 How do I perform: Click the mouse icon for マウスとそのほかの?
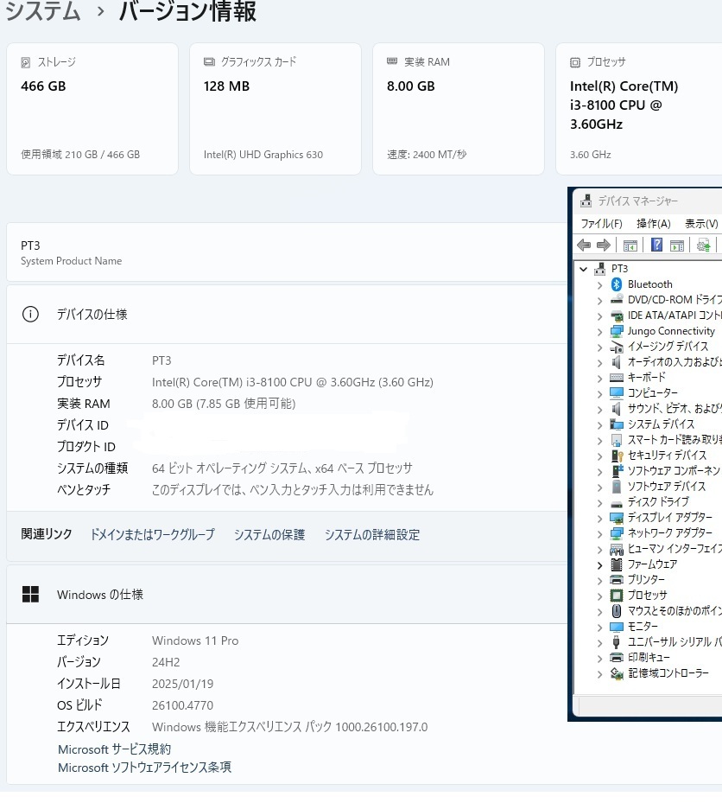pos(617,611)
